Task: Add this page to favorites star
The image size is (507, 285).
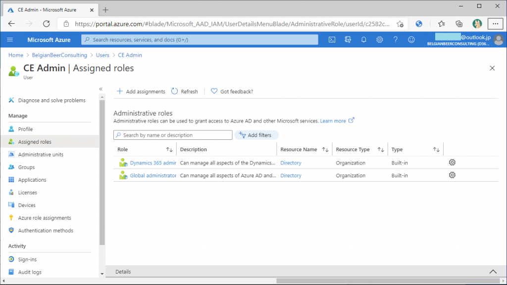Action: [400, 24]
